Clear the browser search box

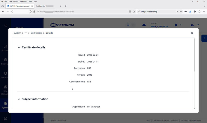point(177,12)
